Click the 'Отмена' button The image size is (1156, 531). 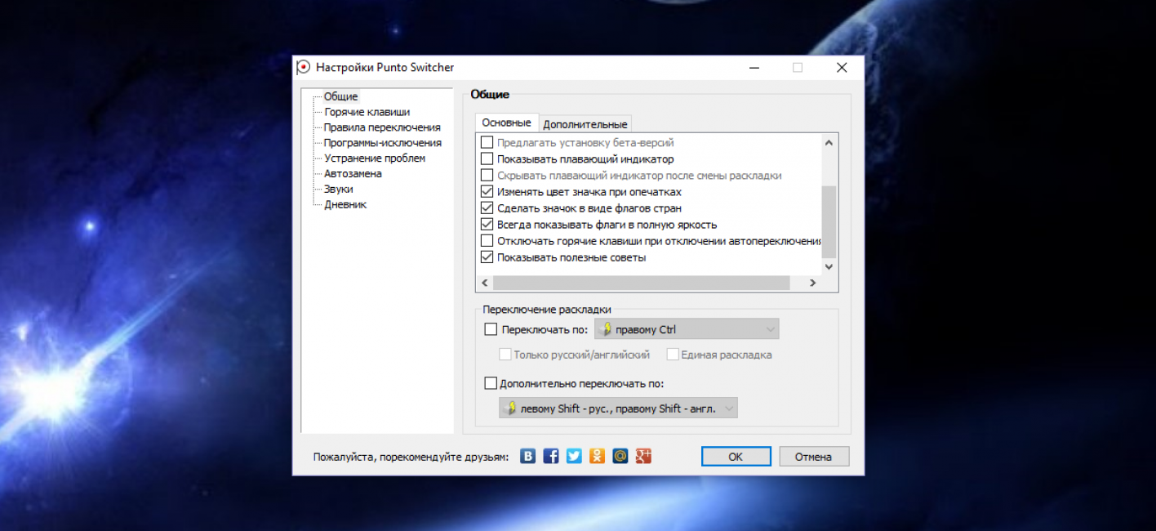[x=814, y=457]
